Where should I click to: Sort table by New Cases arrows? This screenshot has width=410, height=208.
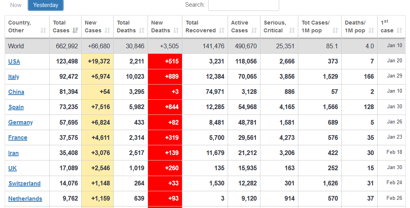[x=107, y=30]
